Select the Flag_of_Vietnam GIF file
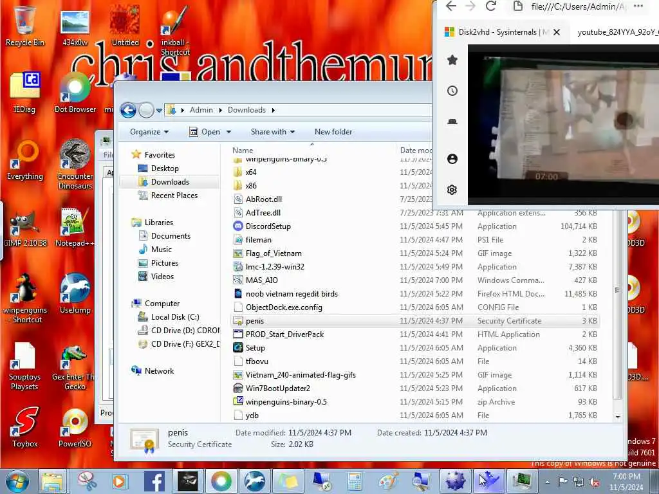 (x=274, y=253)
